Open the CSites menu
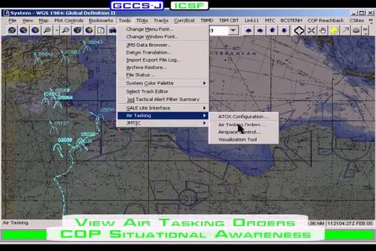Viewport: 376px width, 251px height. 357,21
